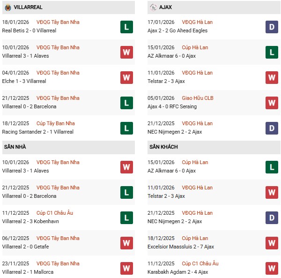Click the Ajax club logo icon
The width and height of the screenshot is (281, 278).
pos(154,8)
